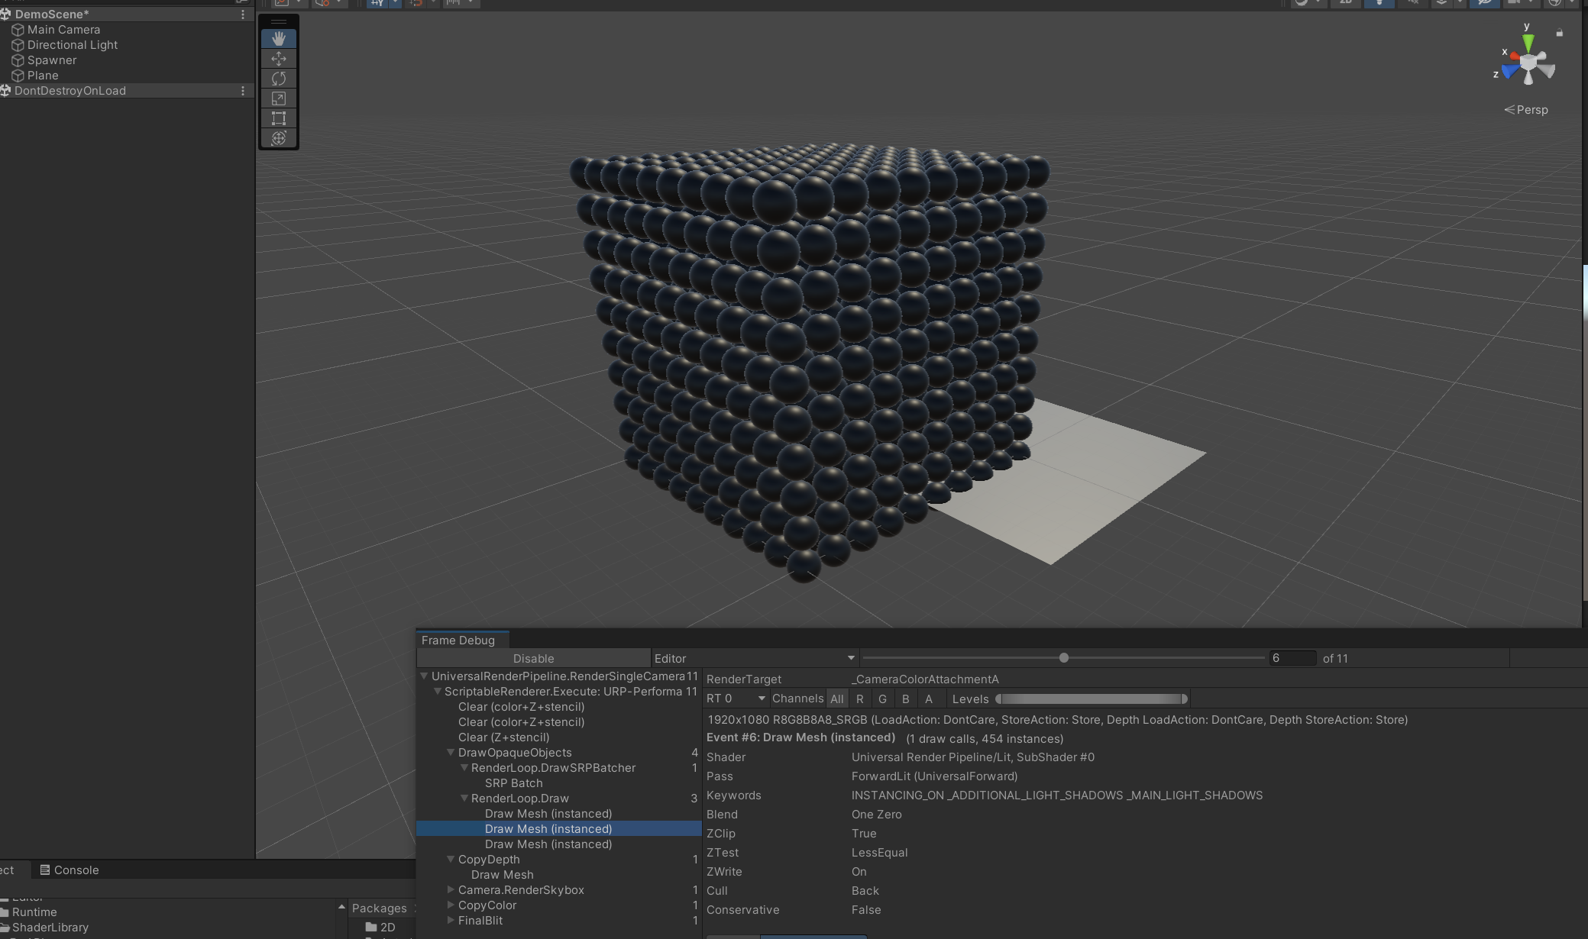Select the View (hand) tool
This screenshot has height=939, width=1588.
click(x=279, y=37)
